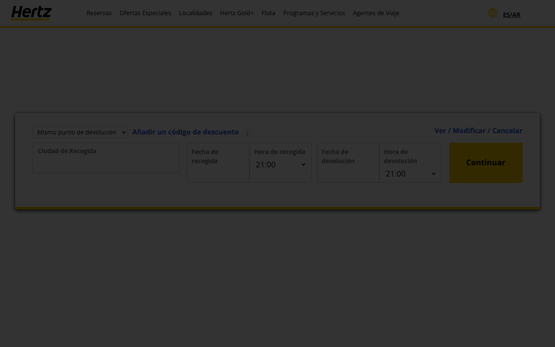Click 'Añadir un código de descuento'
555x347 pixels.
(186, 132)
